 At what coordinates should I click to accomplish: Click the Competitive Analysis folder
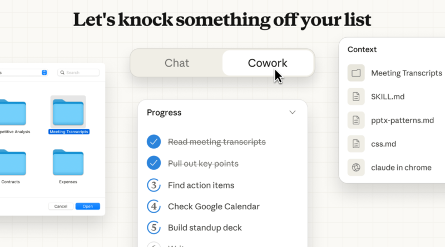[x=12, y=113]
